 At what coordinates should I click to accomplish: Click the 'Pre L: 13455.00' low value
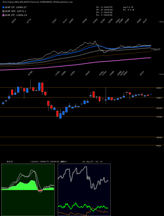click(x=104, y=12)
